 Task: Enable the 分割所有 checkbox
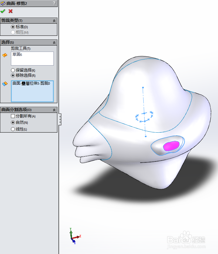click(x=13, y=116)
